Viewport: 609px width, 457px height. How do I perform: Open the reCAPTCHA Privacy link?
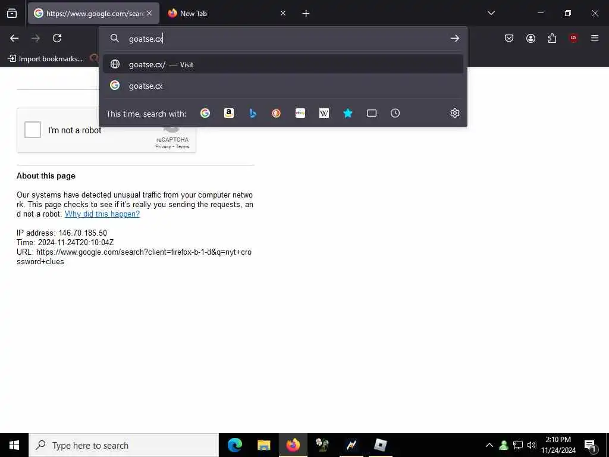click(x=163, y=146)
